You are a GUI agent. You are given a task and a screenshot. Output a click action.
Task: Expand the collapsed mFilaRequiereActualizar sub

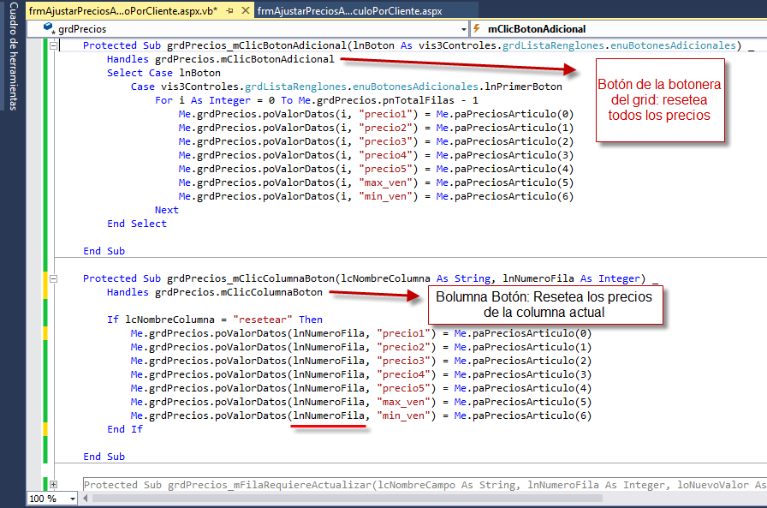pos(53,485)
